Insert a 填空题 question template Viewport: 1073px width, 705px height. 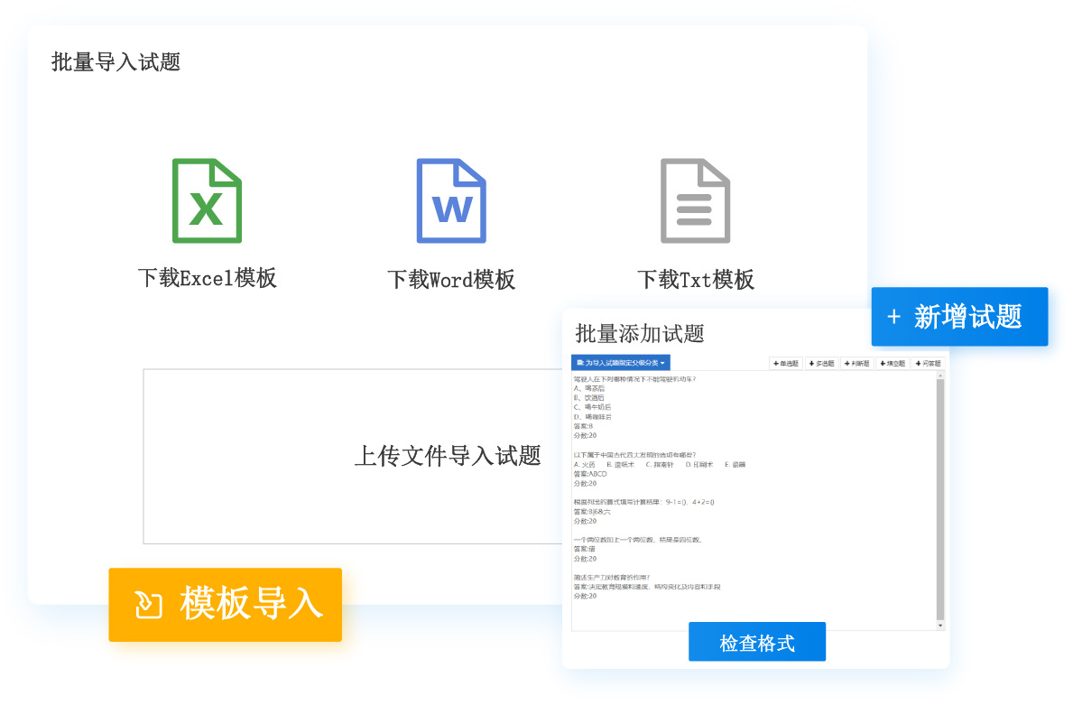point(892,363)
